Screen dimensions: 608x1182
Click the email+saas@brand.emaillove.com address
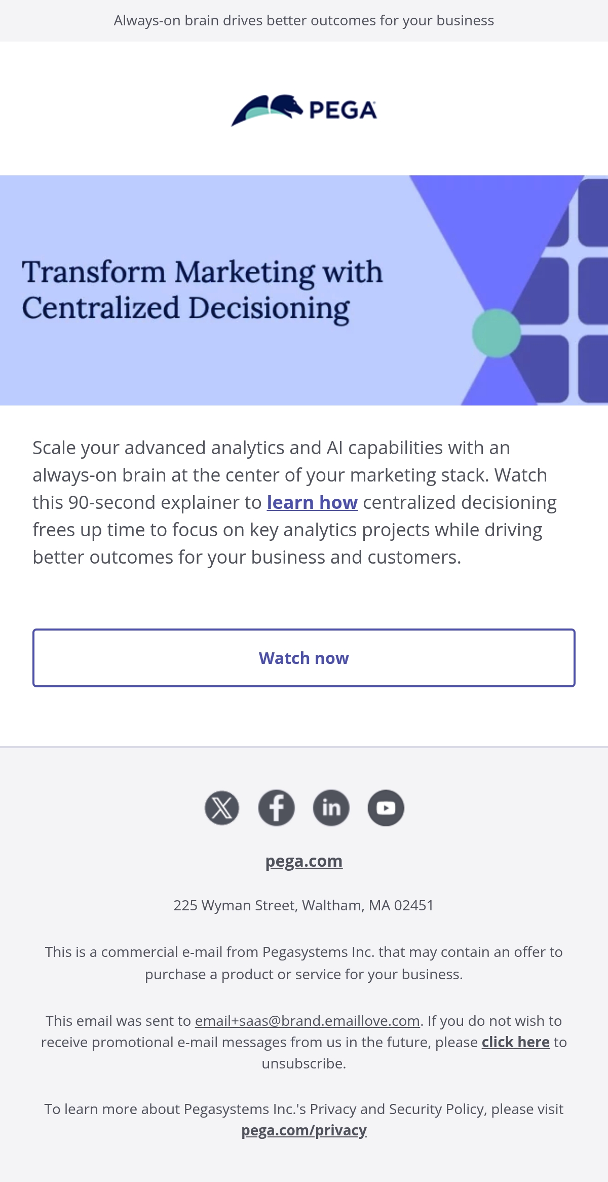(x=308, y=1021)
